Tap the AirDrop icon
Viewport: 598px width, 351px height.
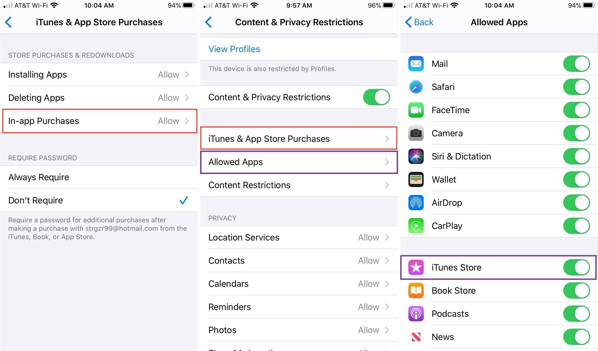(416, 203)
